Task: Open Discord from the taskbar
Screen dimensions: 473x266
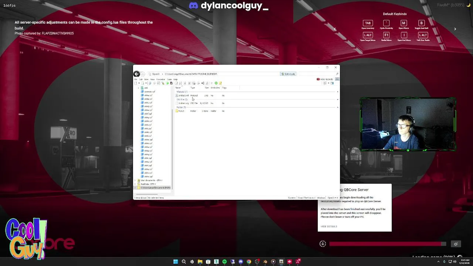Action: click(x=241, y=262)
